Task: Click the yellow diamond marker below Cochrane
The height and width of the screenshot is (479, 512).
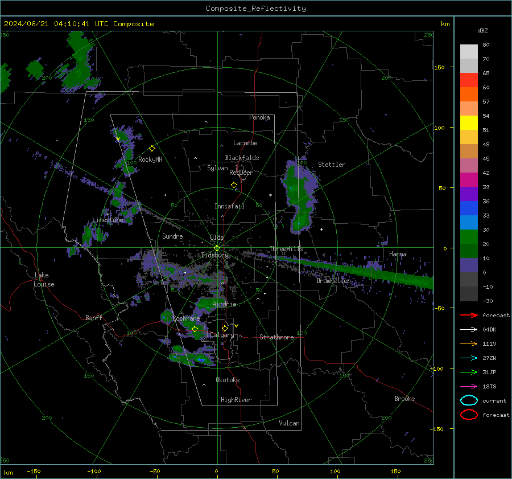Action: [x=195, y=329]
